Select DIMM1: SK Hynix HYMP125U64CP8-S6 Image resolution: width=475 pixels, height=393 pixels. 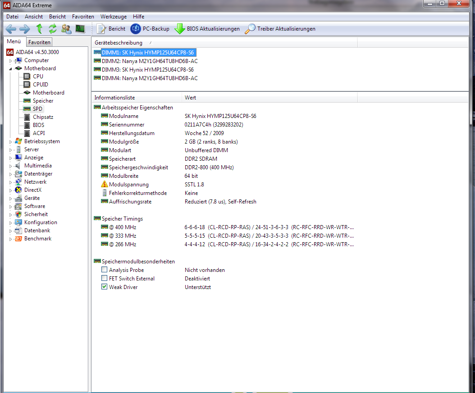point(145,53)
